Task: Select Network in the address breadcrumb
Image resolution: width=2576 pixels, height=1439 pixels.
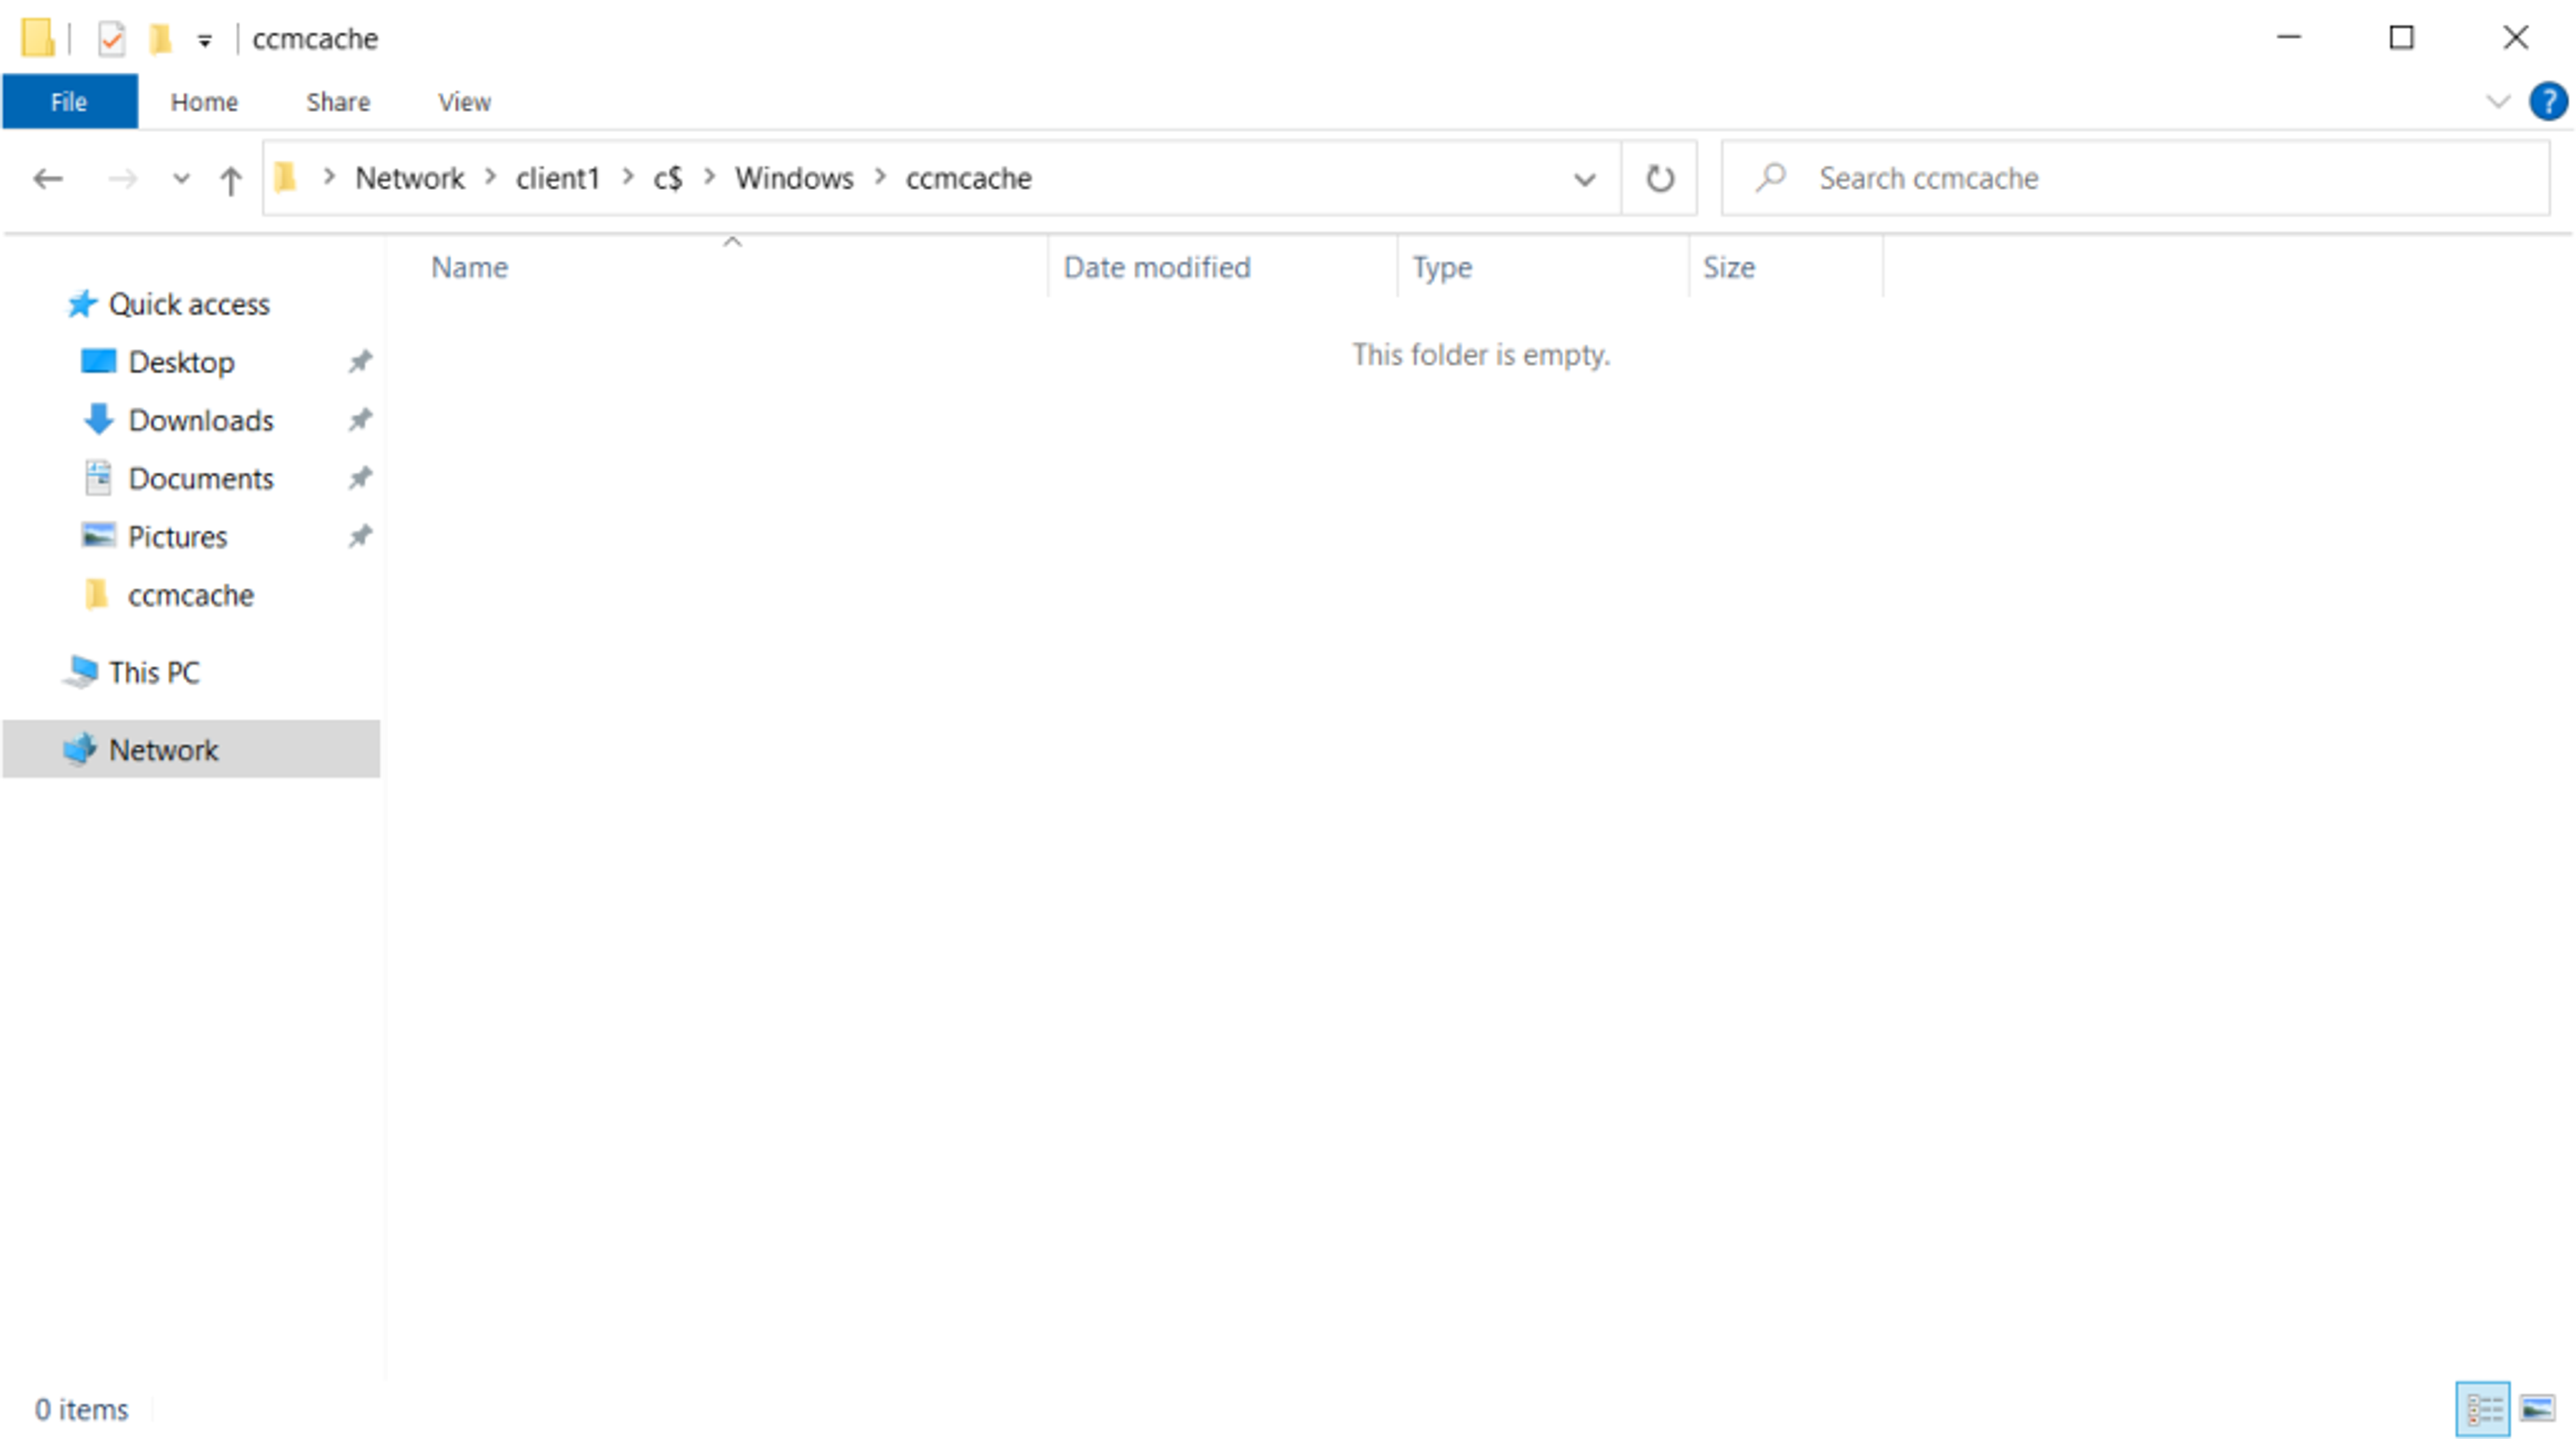Action: (410, 178)
